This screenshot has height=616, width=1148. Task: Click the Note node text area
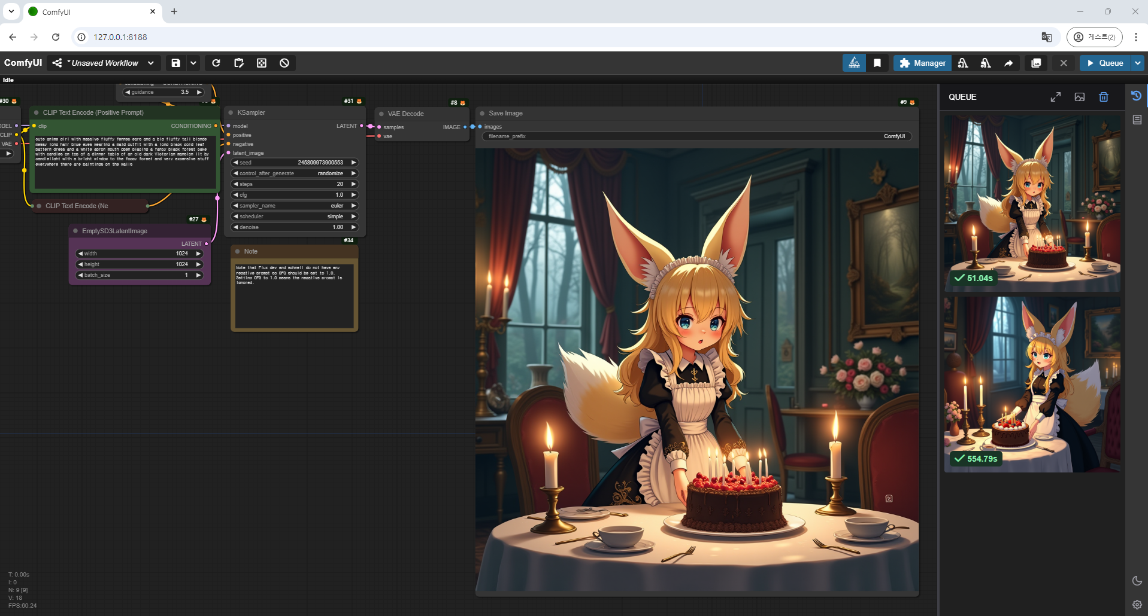pyautogui.click(x=294, y=295)
